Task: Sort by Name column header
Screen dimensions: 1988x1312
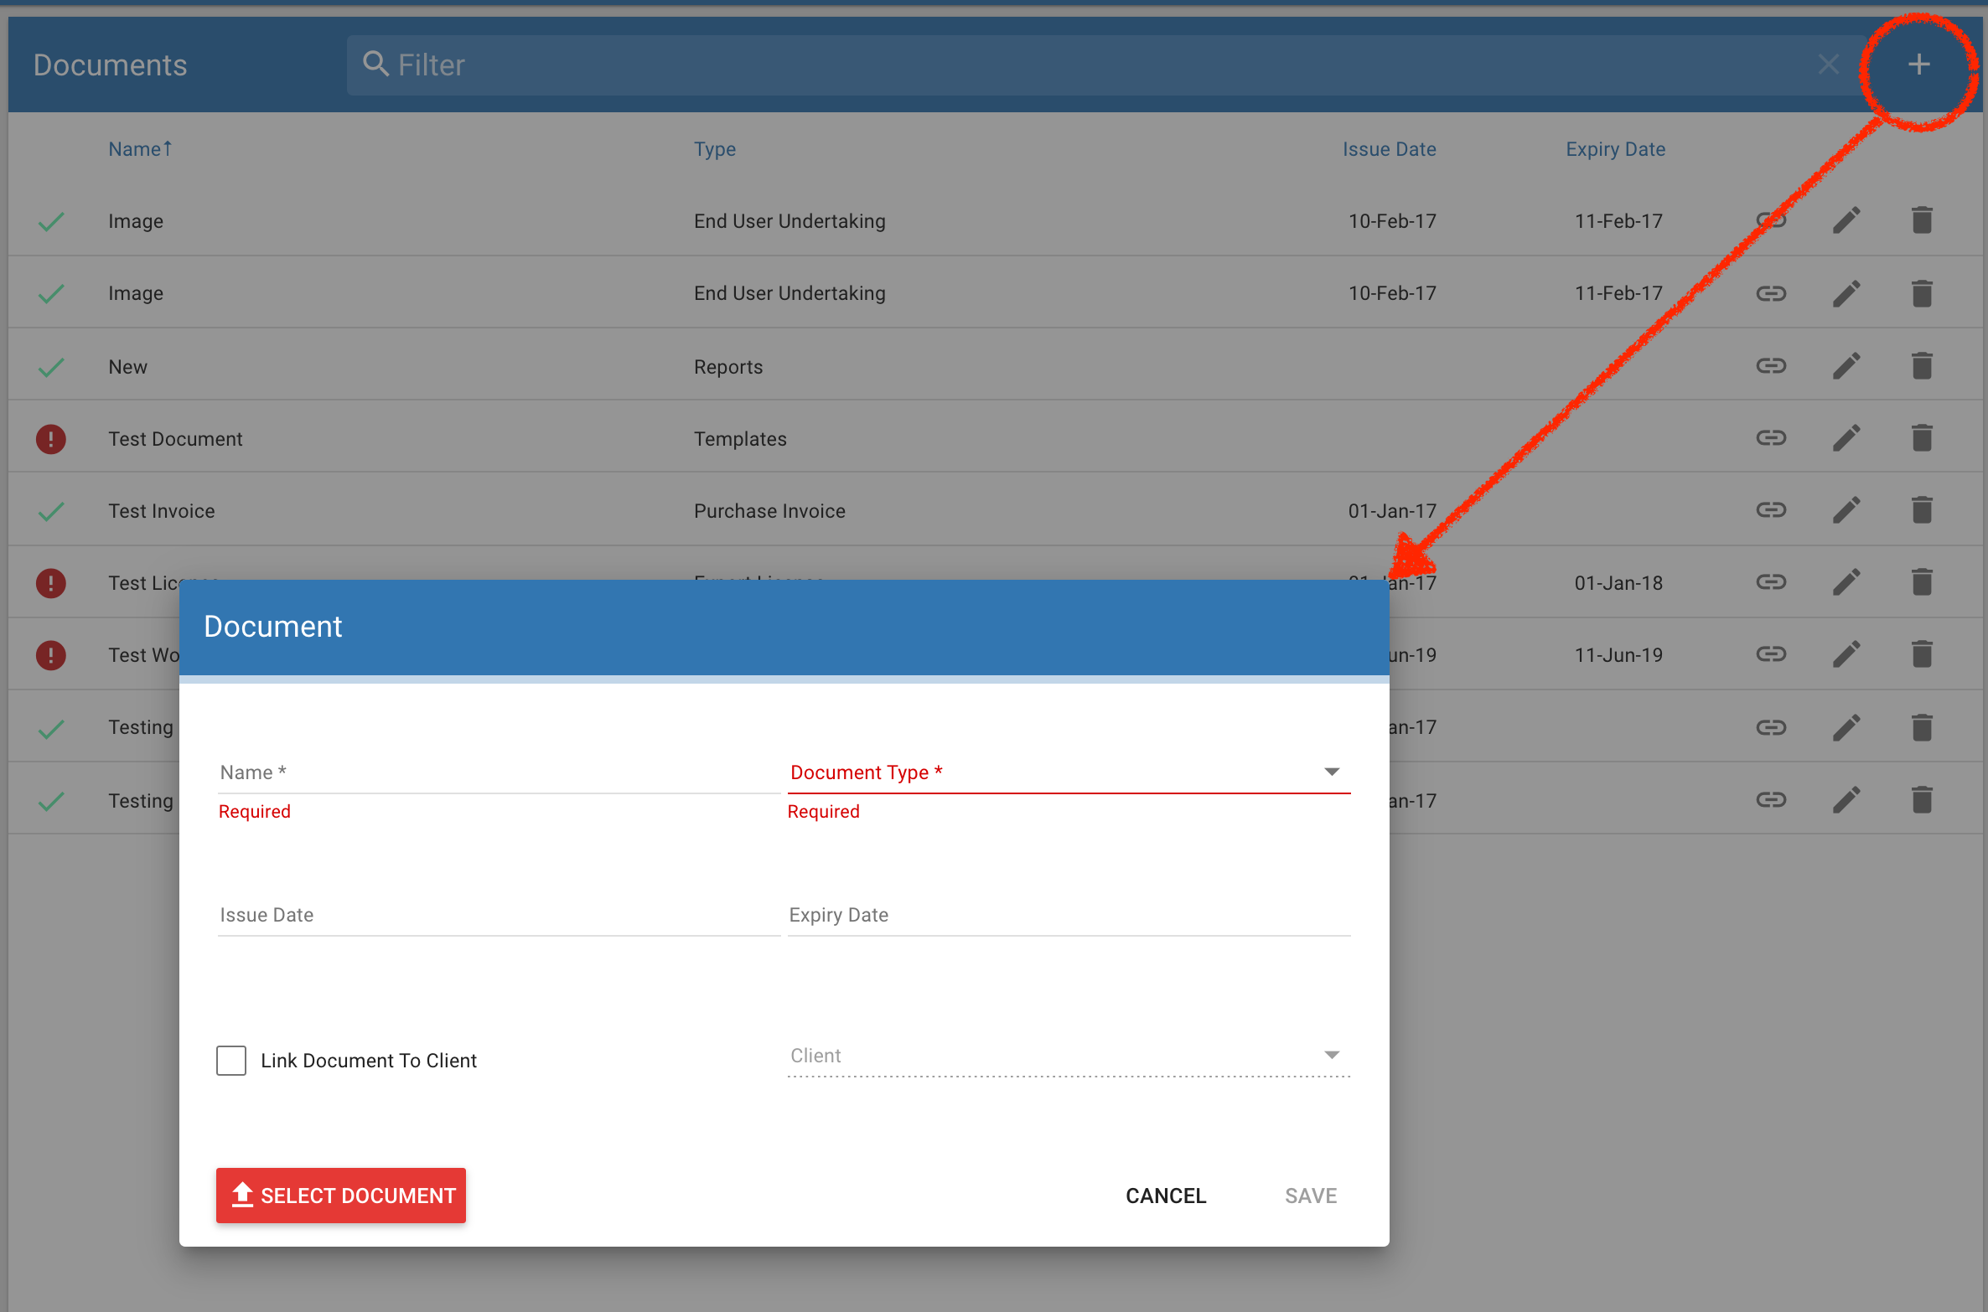Action: (x=140, y=149)
